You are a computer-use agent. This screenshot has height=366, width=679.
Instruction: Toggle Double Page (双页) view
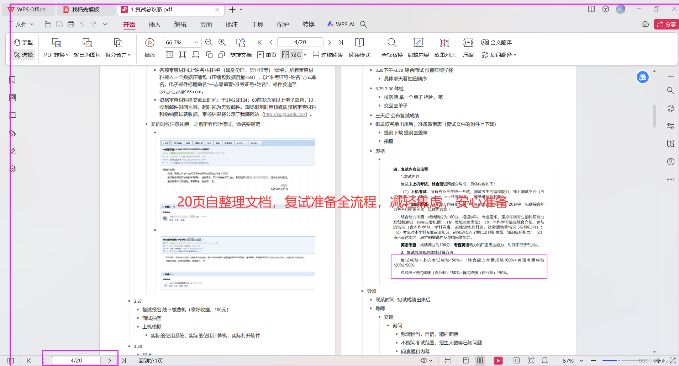292,55
